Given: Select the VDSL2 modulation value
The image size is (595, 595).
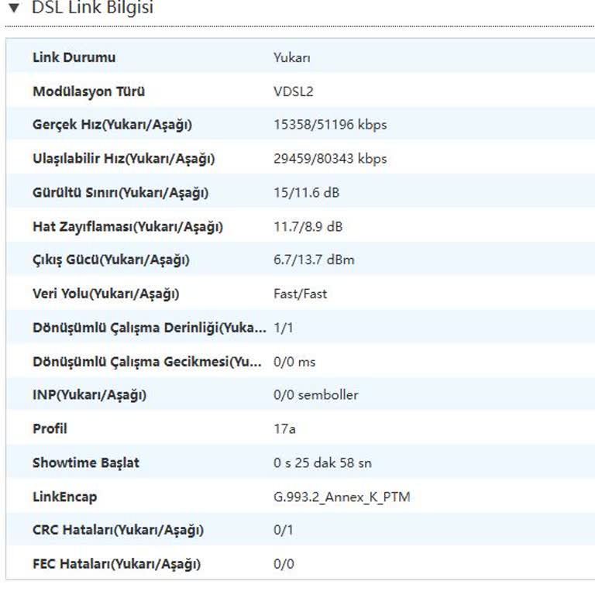Looking at the screenshot, I should (294, 91).
